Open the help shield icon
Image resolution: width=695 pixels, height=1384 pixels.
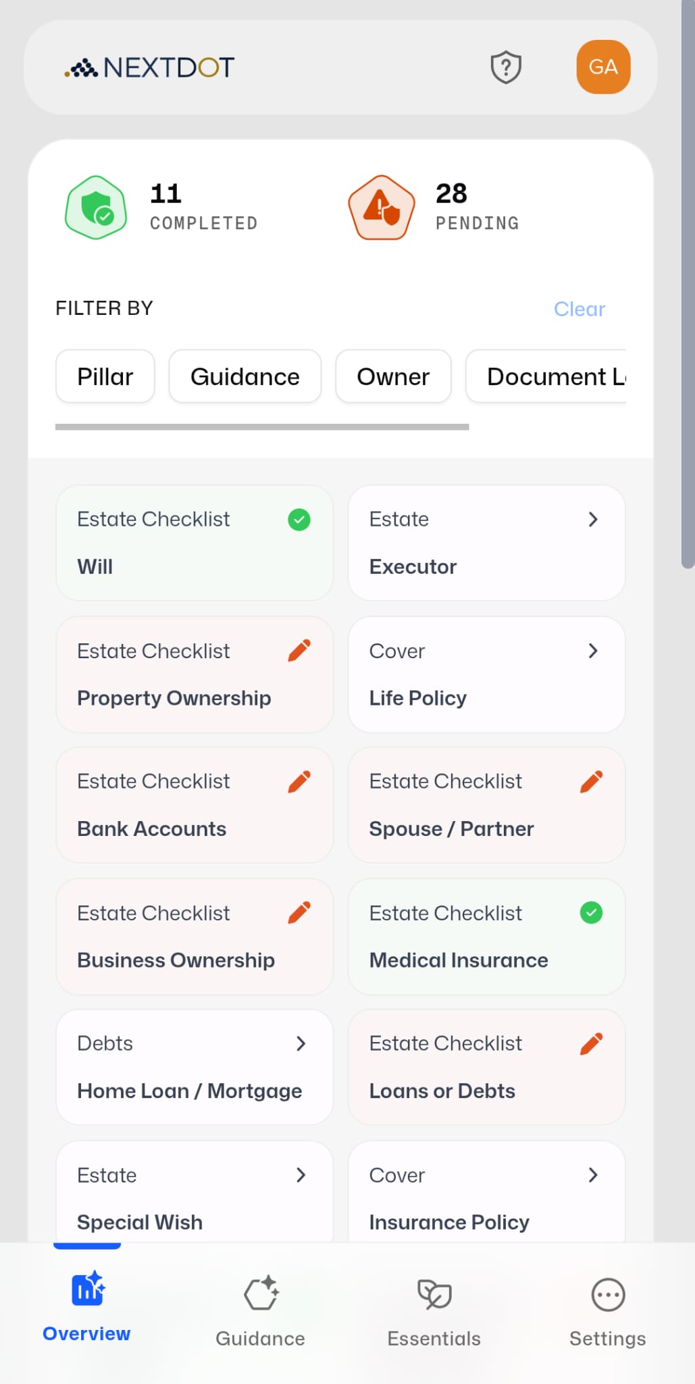point(505,67)
